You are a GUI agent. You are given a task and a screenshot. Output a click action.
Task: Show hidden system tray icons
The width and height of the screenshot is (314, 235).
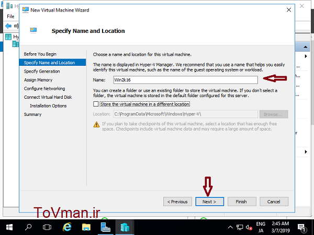(230, 228)
